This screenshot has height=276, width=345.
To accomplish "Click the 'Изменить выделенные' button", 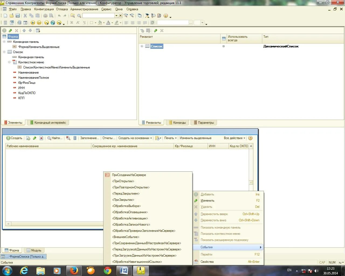I will pos(195,138).
